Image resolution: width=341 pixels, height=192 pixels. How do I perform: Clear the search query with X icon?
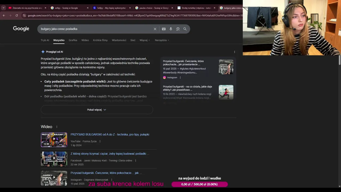[x=155, y=29]
